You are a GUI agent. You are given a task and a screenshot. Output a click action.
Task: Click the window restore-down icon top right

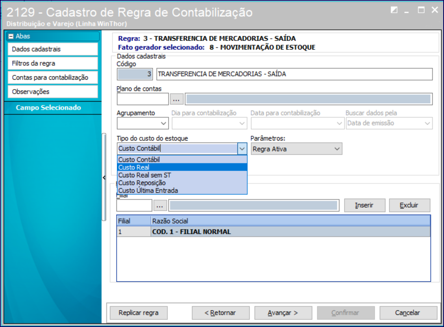[394, 10]
